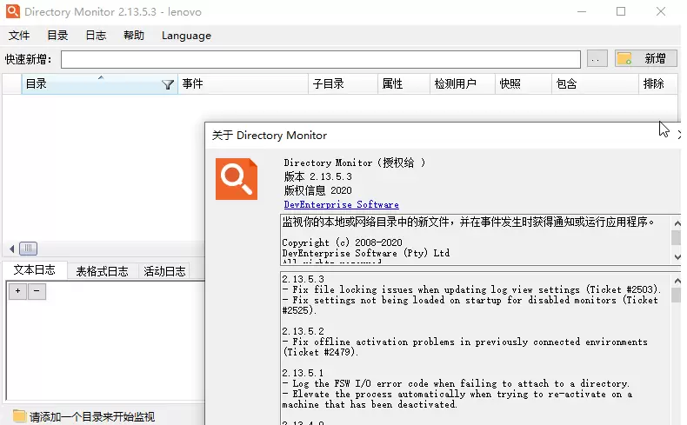Click the app icon in the title bar
This screenshot has width=687, height=425.
pyautogui.click(x=13, y=11)
